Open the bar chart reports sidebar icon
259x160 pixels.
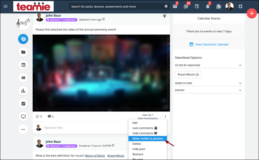coord(23,91)
